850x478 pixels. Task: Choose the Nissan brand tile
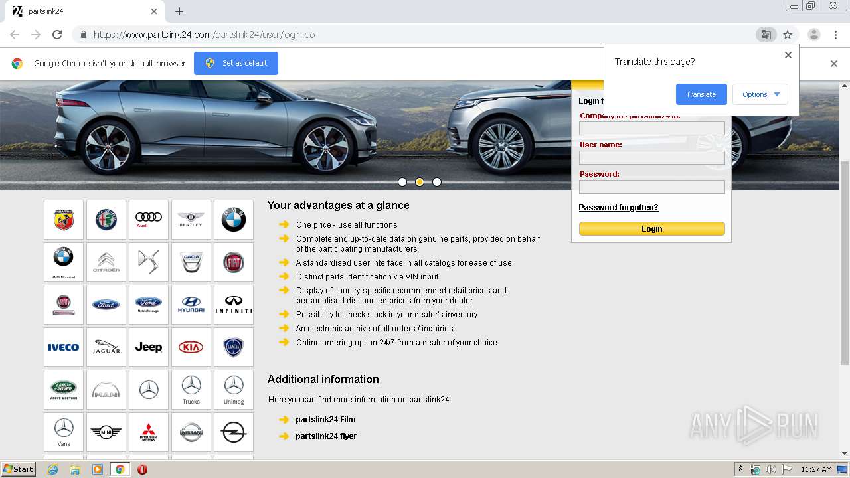point(191,432)
